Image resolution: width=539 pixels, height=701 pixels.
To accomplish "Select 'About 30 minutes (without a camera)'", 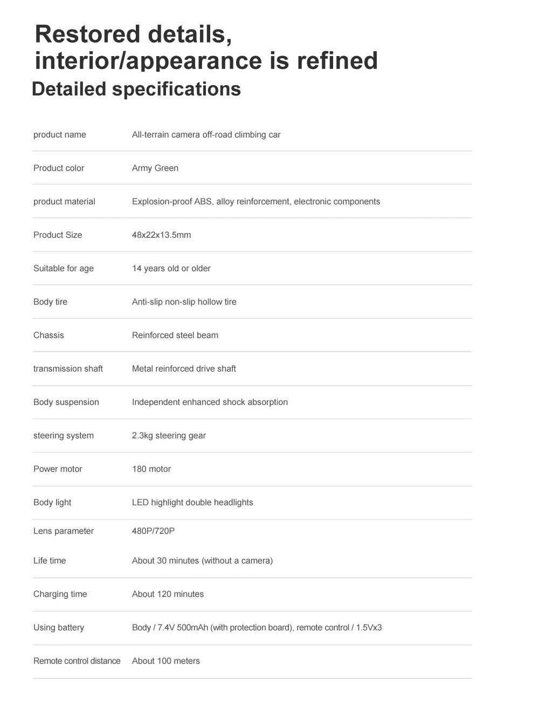I will 203,561.
